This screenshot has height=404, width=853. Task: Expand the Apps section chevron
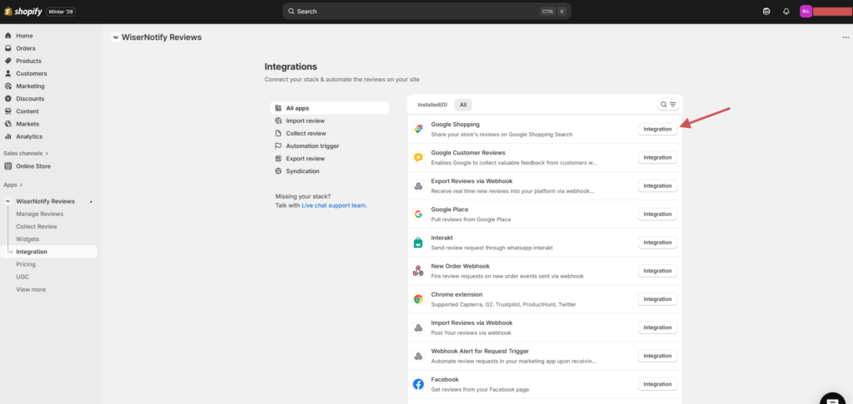[x=21, y=185]
